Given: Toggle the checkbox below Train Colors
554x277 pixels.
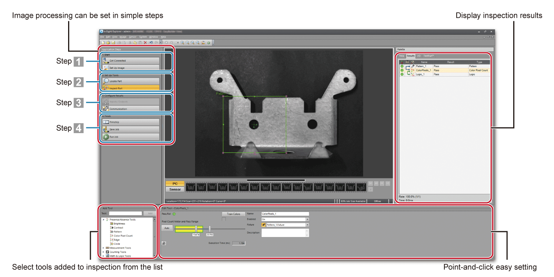Looking at the screenshot, I should [x=224, y=219].
